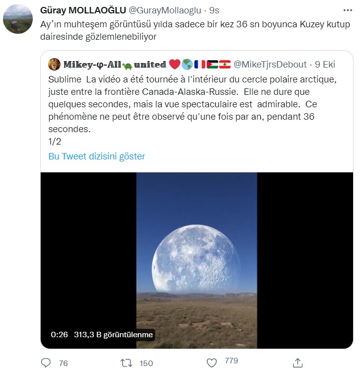Click the 9 Eki date on quoted tweet
The width and height of the screenshot is (360, 373).
click(326, 65)
